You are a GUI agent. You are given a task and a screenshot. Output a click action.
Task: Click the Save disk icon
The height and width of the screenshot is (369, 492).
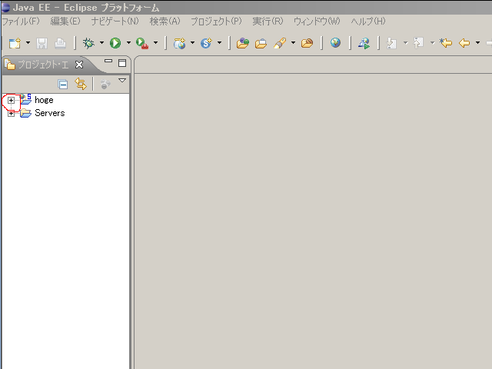tap(42, 43)
